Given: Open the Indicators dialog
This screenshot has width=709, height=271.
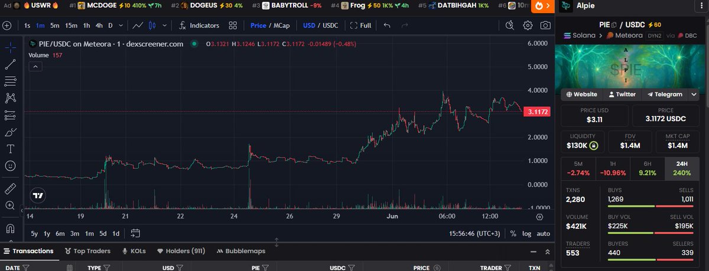Looking at the screenshot, I should pos(199,25).
